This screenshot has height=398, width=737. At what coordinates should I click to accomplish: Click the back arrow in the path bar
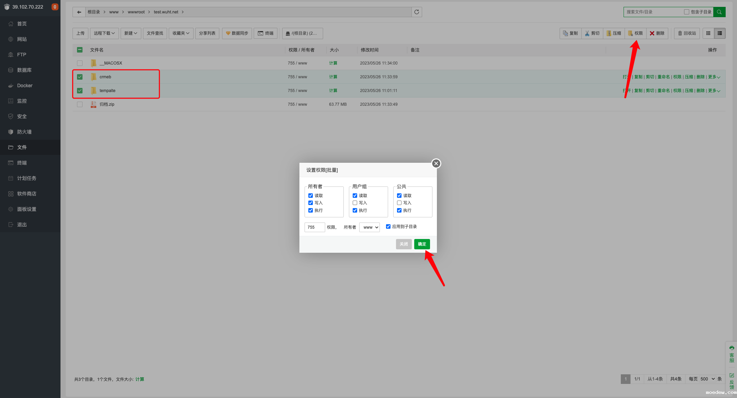pyautogui.click(x=79, y=12)
